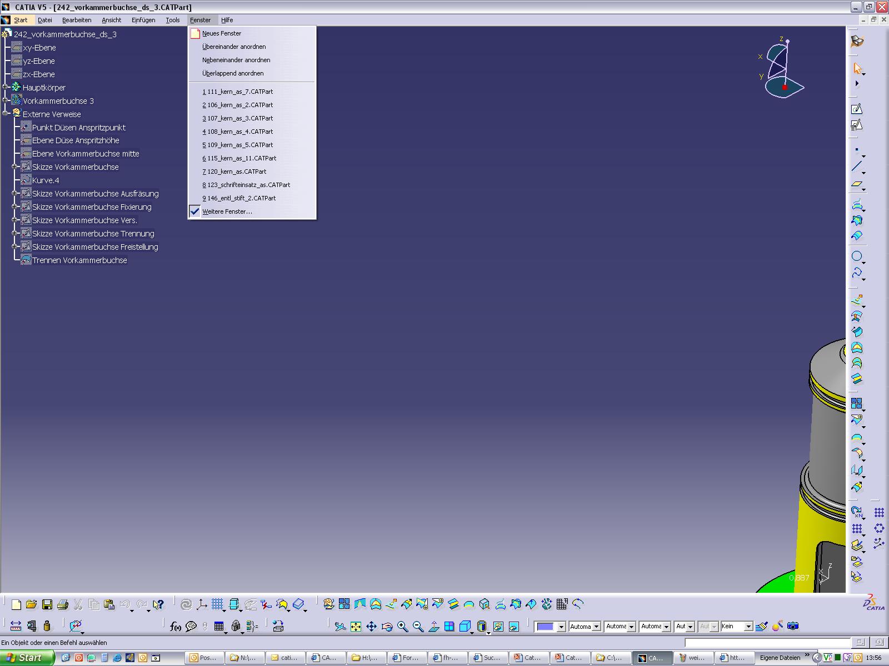Click the Circle tool in right toolbar
This screenshot has width=889, height=666.
(857, 256)
